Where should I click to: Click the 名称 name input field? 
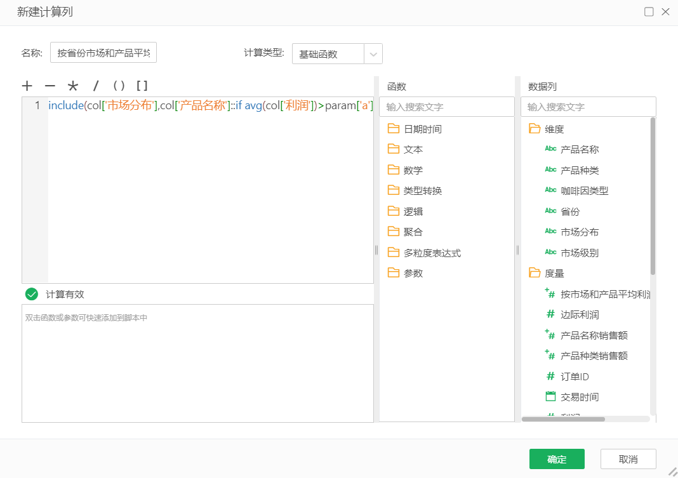(x=103, y=52)
